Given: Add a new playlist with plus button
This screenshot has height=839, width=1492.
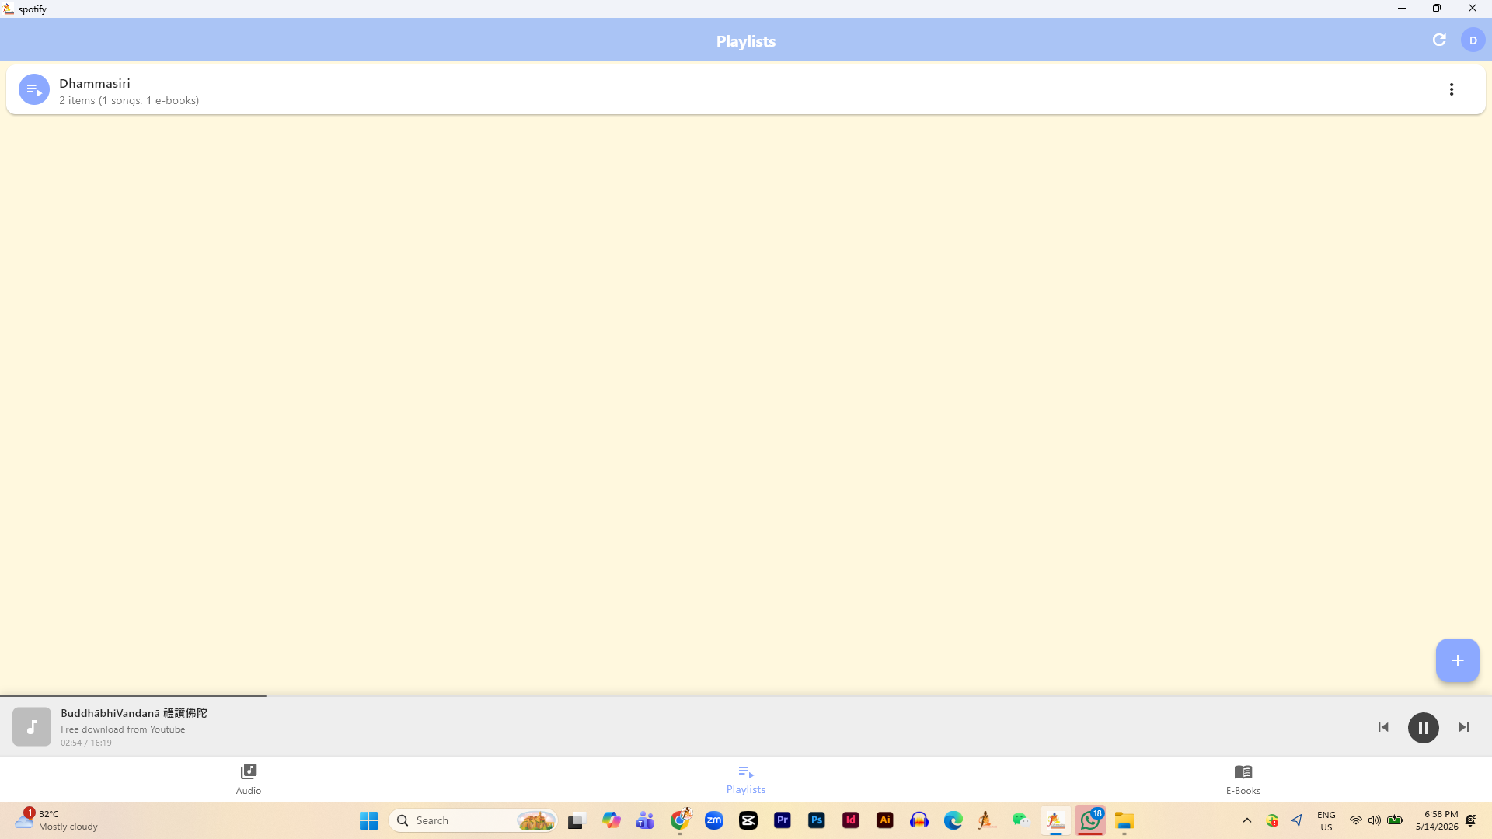Looking at the screenshot, I should coord(1457,660).
